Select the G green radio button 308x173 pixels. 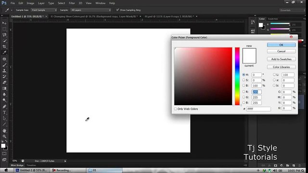click(x=244, y=97)
